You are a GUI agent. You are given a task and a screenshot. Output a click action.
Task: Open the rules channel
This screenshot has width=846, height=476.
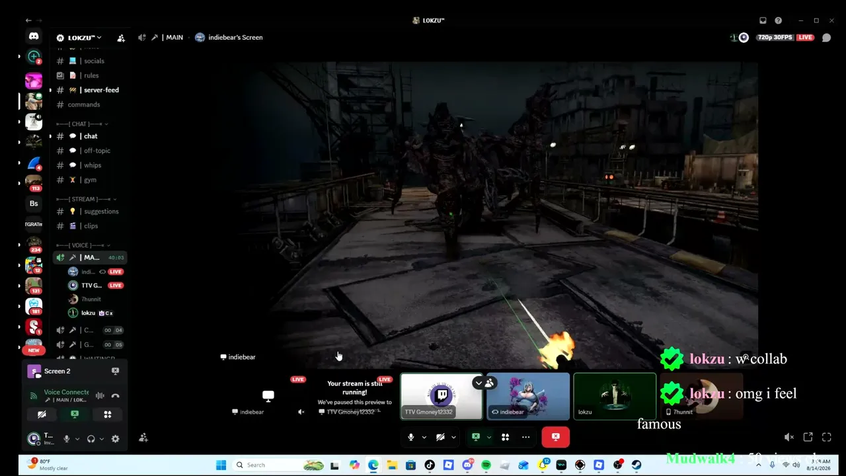91,75
